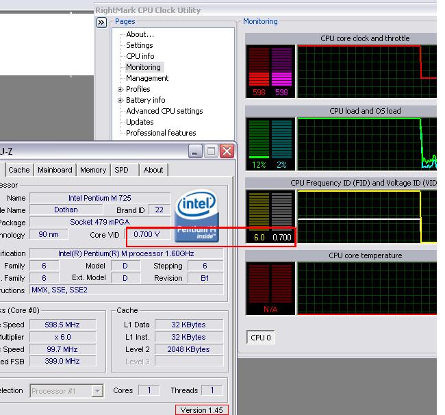Click the L1 Inst. value '32 KBytes'

[189, 337]
